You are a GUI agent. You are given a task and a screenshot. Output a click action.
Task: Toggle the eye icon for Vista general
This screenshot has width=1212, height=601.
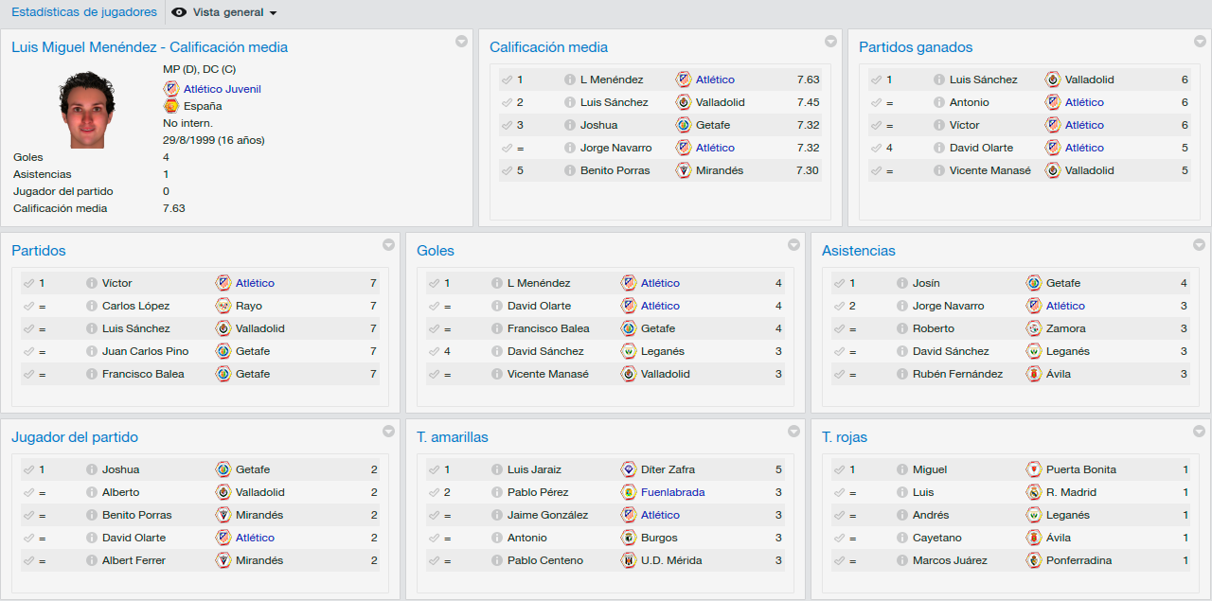[x=179, y=12]
